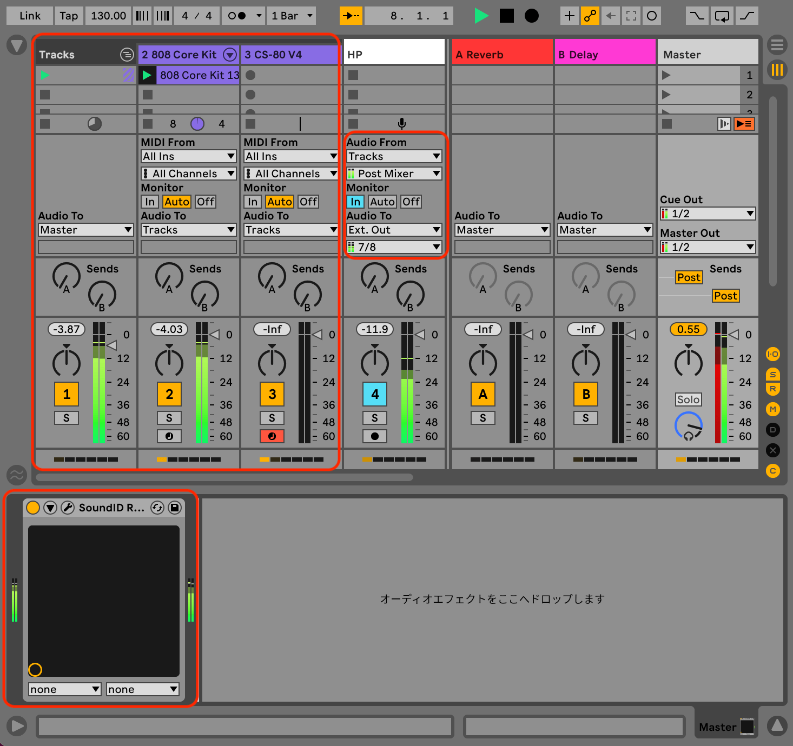Open HP Audio From Tracks dropdown
Screen dimensions: 793x746
[394, 156]
